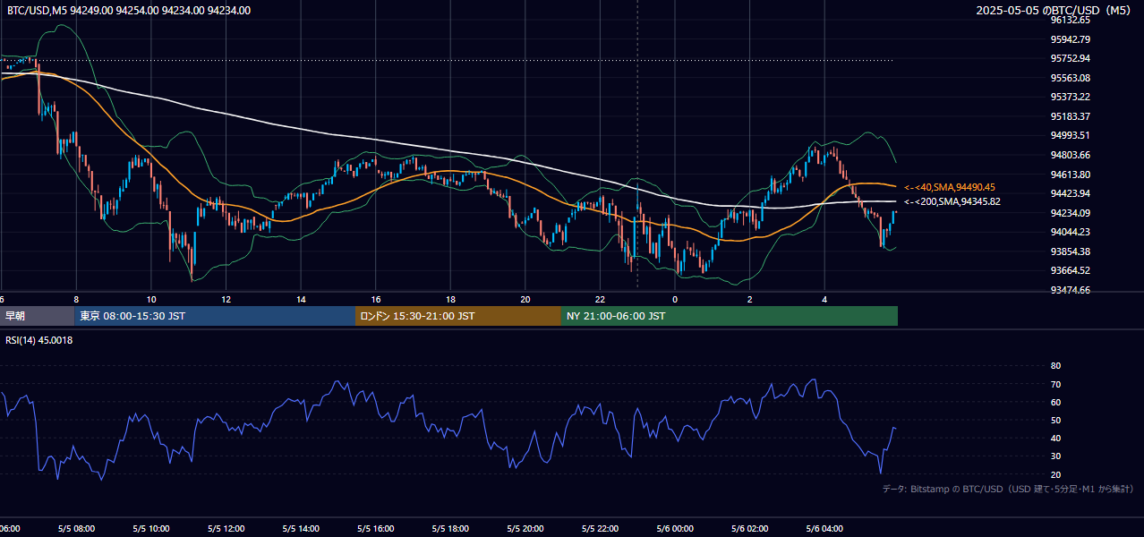Image resolution: width=1144 pixels, height=537 pixels.
Task: Click price axis value 94613.80
Action: 1070,175
